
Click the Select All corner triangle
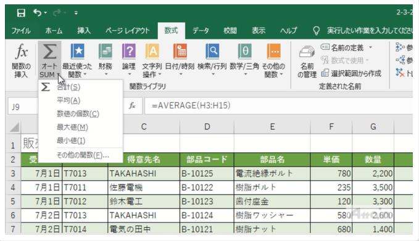click(14, 127)
